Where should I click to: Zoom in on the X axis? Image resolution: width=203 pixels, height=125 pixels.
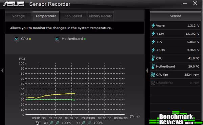point(51,123)
